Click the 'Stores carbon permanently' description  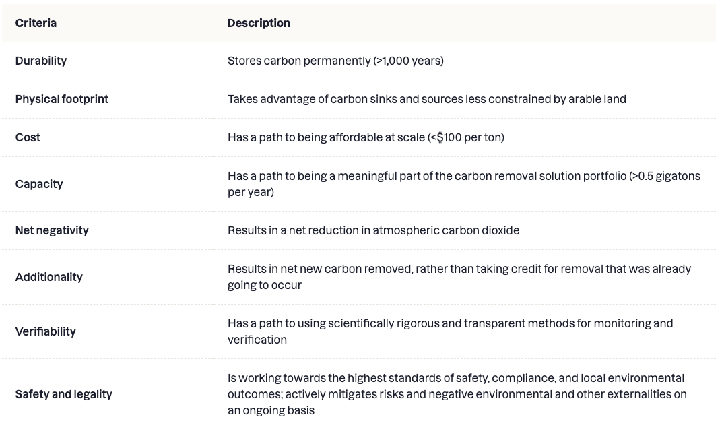click(x=335, y=61)
